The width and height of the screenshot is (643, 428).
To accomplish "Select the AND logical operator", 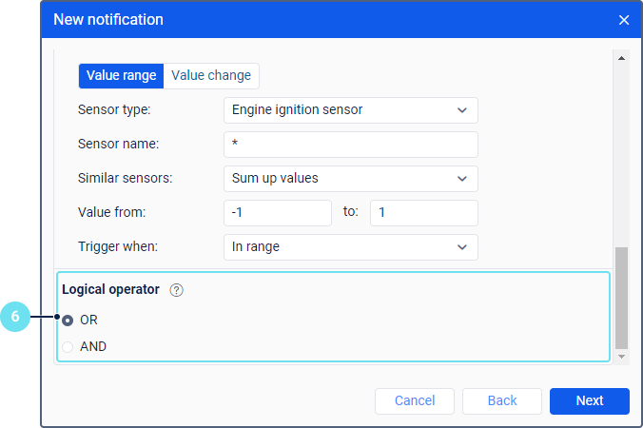I will 68,347.
